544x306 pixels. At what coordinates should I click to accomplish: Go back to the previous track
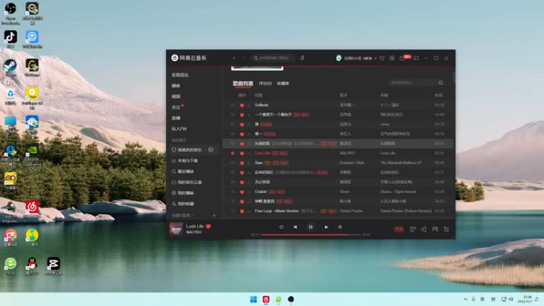295,227
